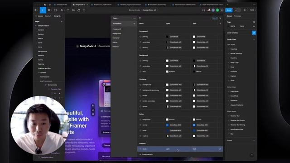Toggle the variables panel sidebar icon
Viewport: 290px width, 163px height.
pyautogui.click(x=140, y=18)
